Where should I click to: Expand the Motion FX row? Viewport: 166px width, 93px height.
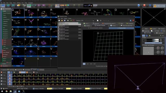pyautogui.click(x=2, y=84)
